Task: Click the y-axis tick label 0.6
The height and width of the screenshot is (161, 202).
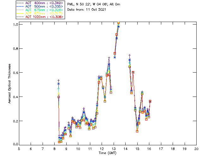Action: coord(15,73)
